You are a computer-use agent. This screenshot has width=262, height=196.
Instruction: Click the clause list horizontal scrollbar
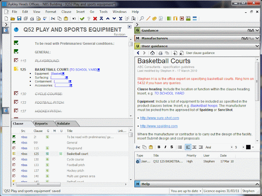click(x=38, y=184)
